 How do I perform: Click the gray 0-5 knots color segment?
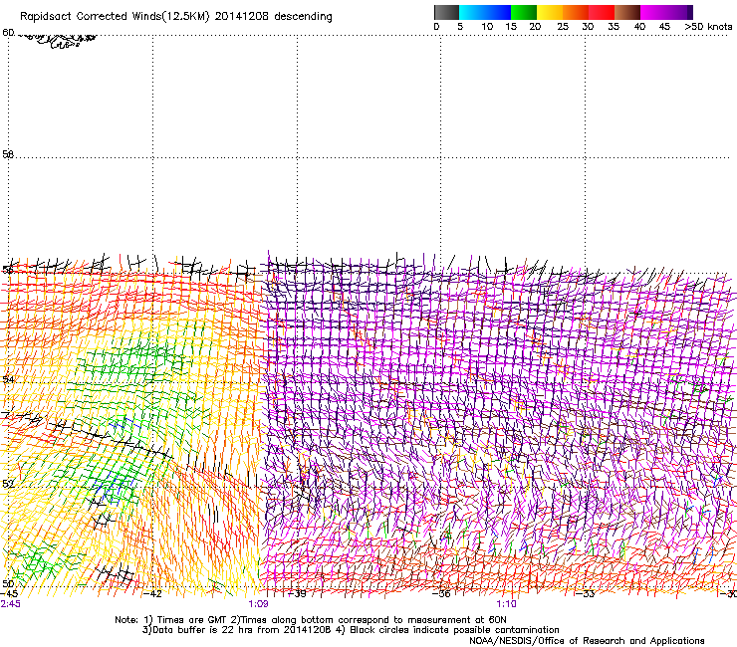(446, 12)
